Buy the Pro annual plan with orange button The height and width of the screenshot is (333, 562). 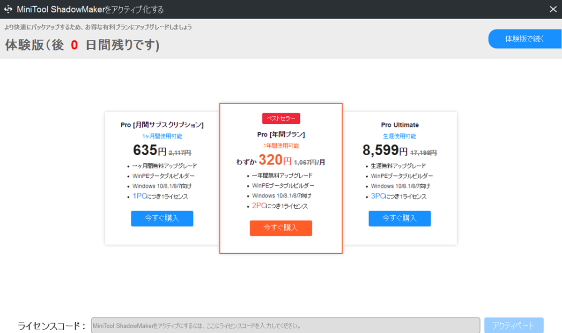(281, 228)
